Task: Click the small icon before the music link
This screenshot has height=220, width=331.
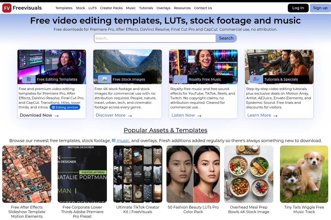Action: [113, 140]
